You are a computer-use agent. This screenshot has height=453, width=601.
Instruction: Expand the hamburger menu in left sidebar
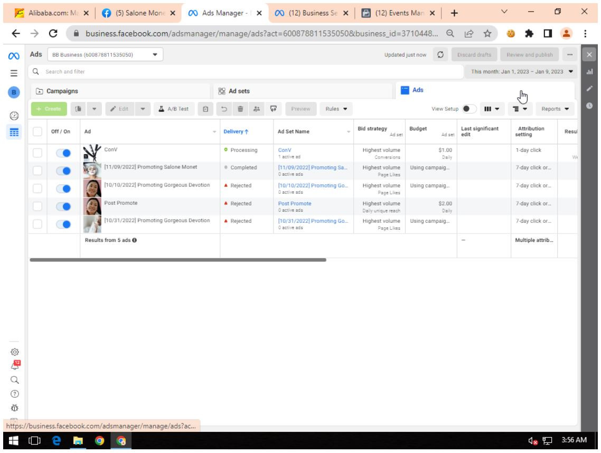tap(14, 73)
